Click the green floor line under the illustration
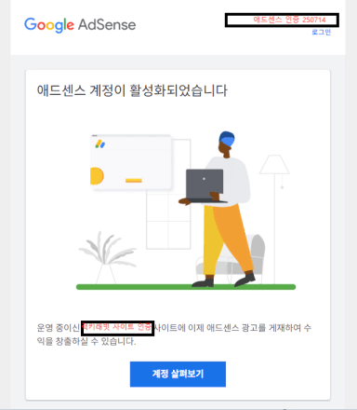Viewport: 357px width, 410px height. point(186,287)
